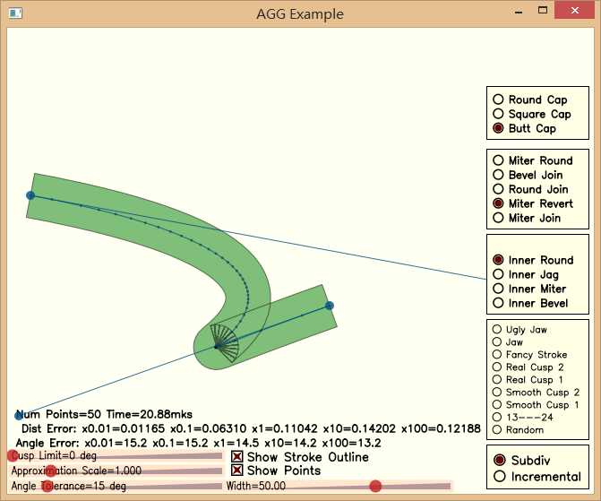The image size is (601, 501).
Task: Click the Approximation Scale slider handle
Action: [50, 471]
